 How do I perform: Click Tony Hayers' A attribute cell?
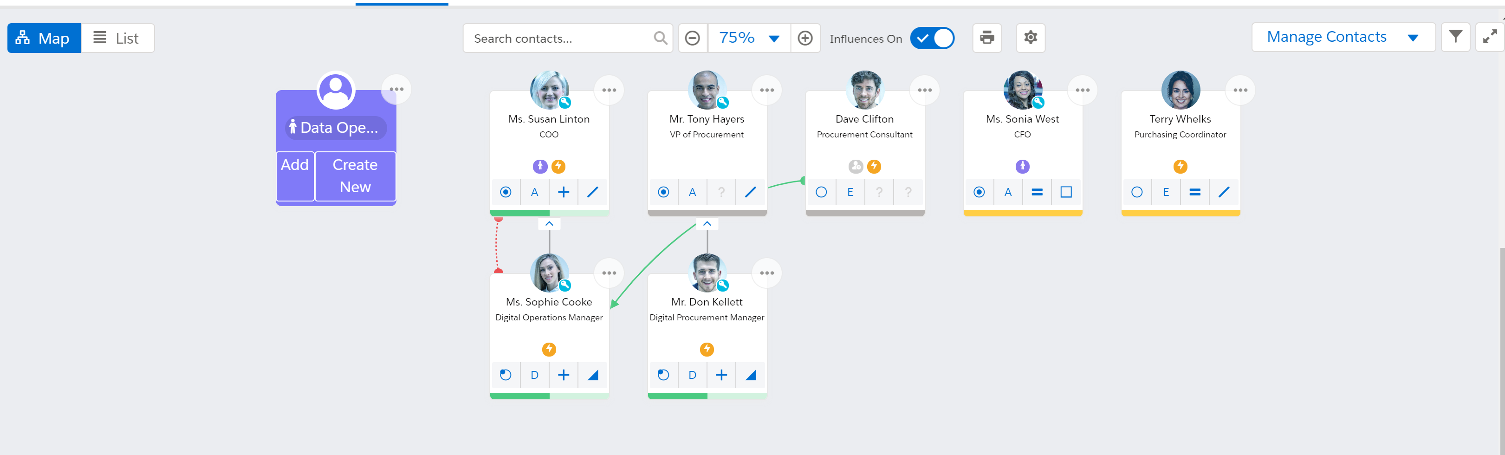point(692,192)
